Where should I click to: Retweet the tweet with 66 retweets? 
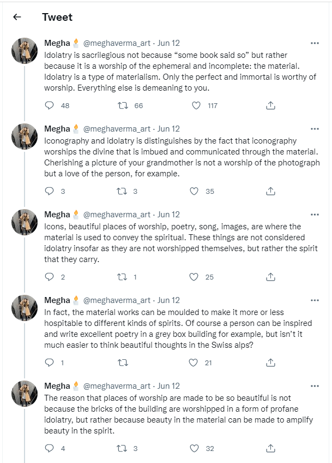[123, 105]
